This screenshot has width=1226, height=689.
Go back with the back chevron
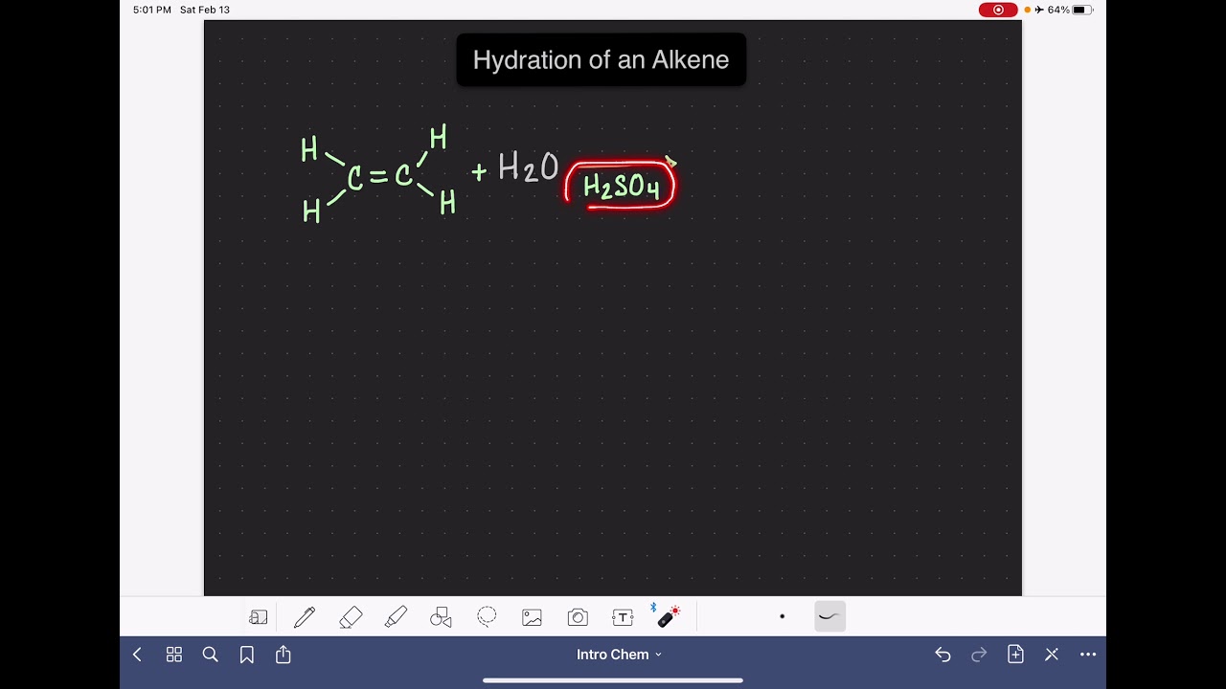click(x=137, y=655)
